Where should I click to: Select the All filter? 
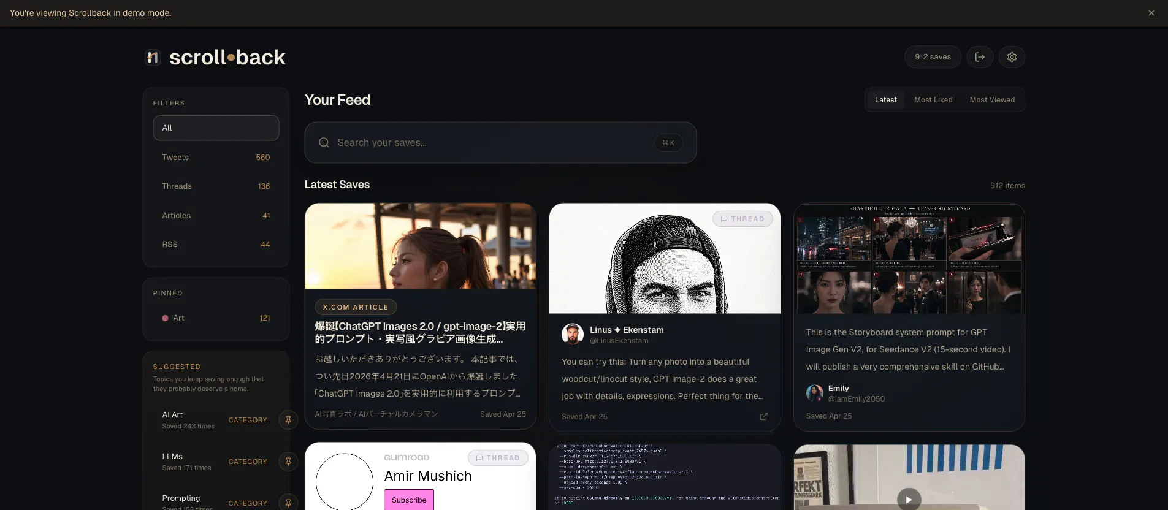pos(216,128)
